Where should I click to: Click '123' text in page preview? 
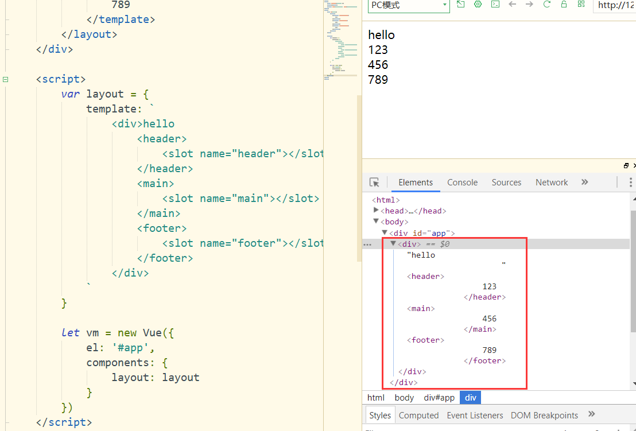point(378,50)
